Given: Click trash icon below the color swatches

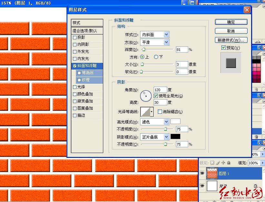Looking at the screenshot, I should (x=256, y=90).
